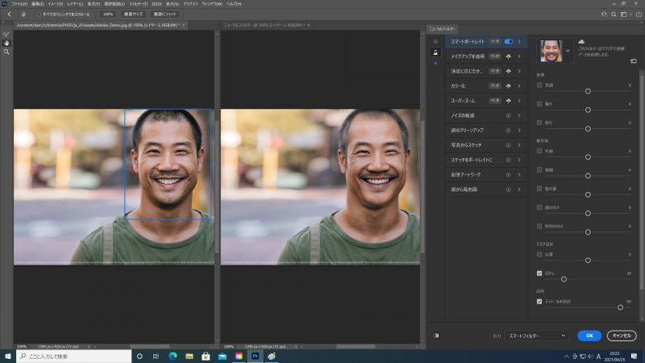Open the イメージ menu
Image resolution: width=645 pixels, height=363 pixels.
[56, 4]
